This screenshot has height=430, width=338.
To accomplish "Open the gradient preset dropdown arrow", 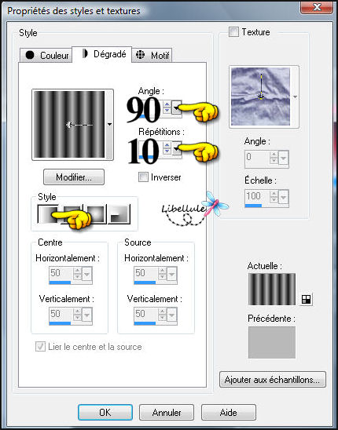I will (x=109, y=125).
